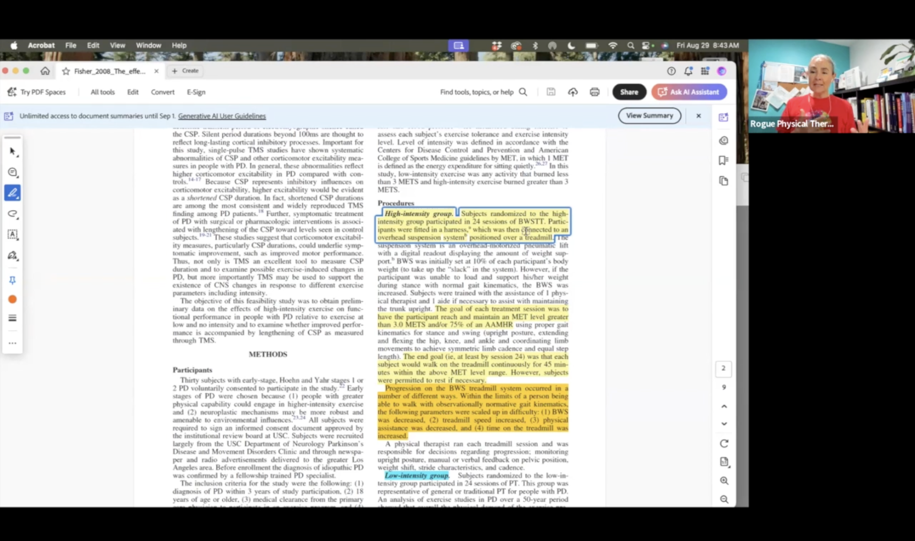915x541 pixels.
Task: Dismiss the summaries banner with the X
Action: coord(699,116)
